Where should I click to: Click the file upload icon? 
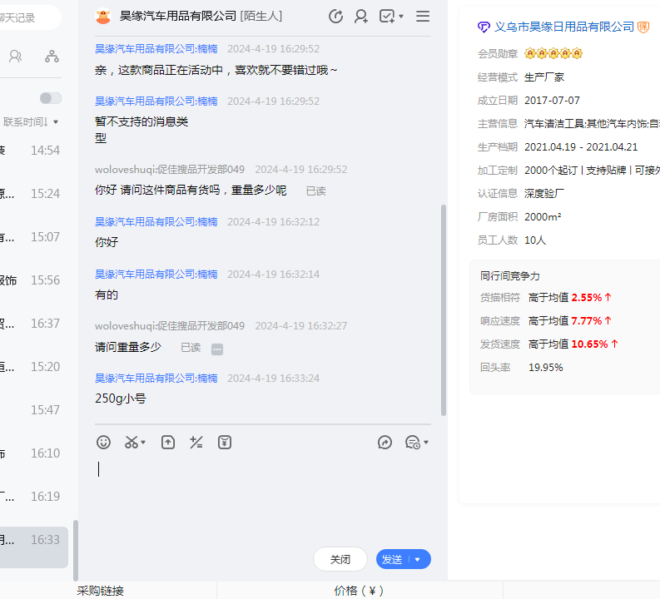coord(168,443)
